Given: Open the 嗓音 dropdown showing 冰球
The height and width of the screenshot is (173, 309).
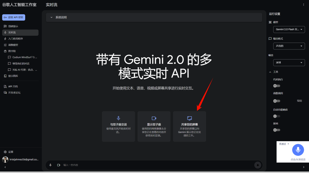Looking at the screenshot, I should click(x=289, y=63).
